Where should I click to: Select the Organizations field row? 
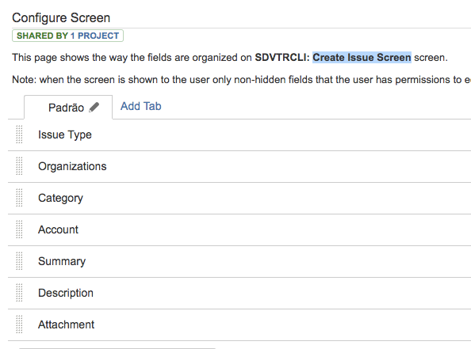point(239,166)
